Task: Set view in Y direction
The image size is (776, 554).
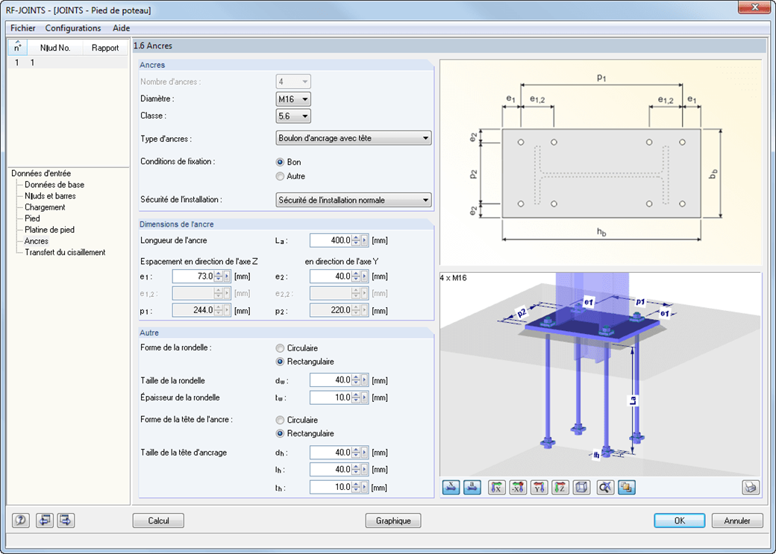Action: [539, 487]
